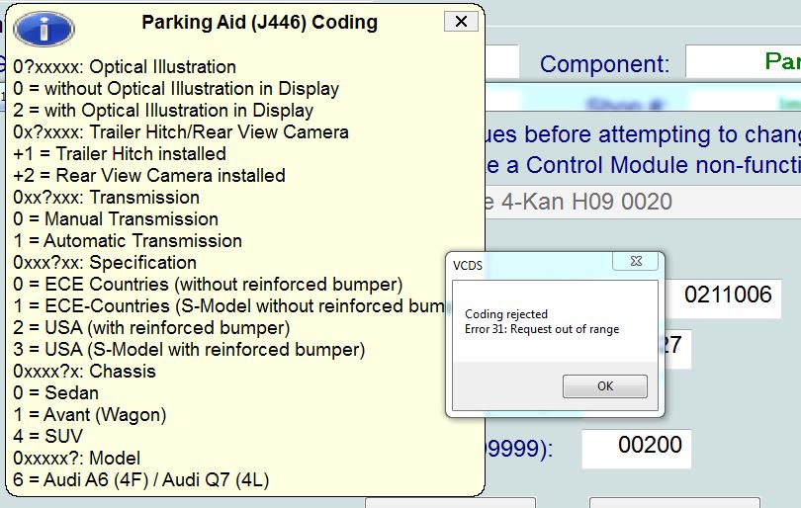The width and height of the screenshot is (801, 508).
Task: Click the 'Coding rejected' message text
Action: click(x=505, y=314)
